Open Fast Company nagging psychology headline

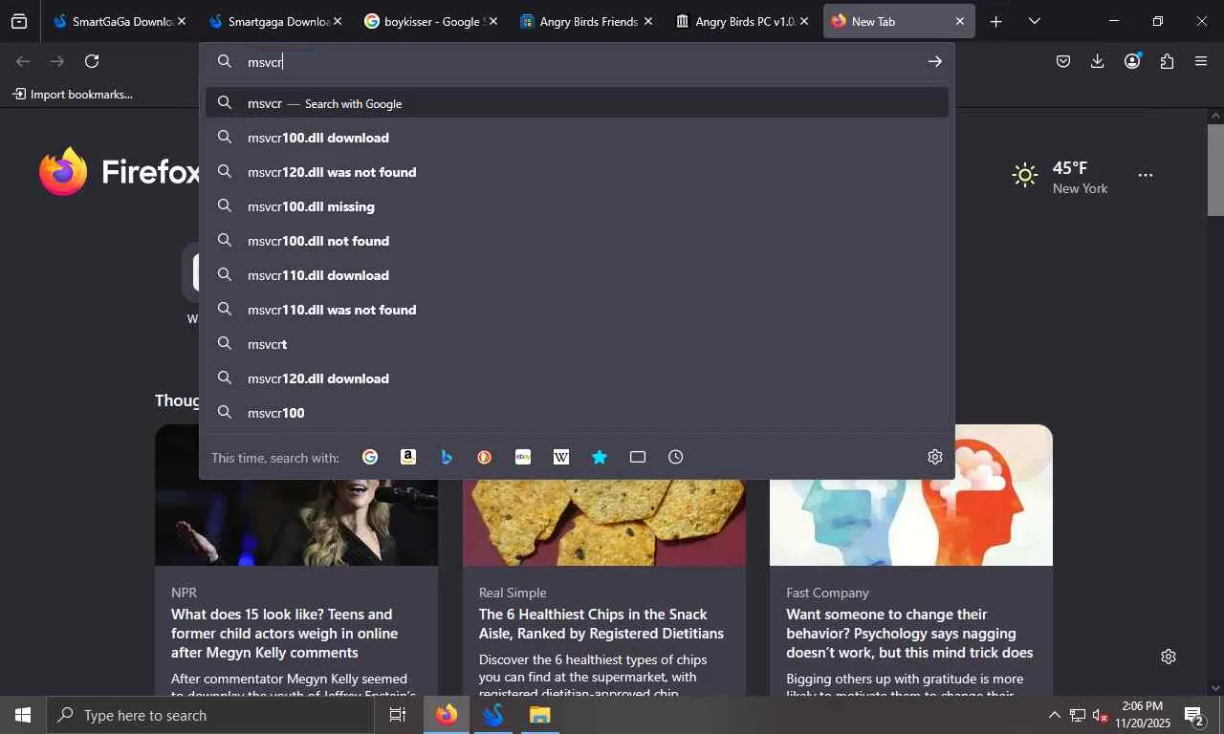tap(909, 633)
